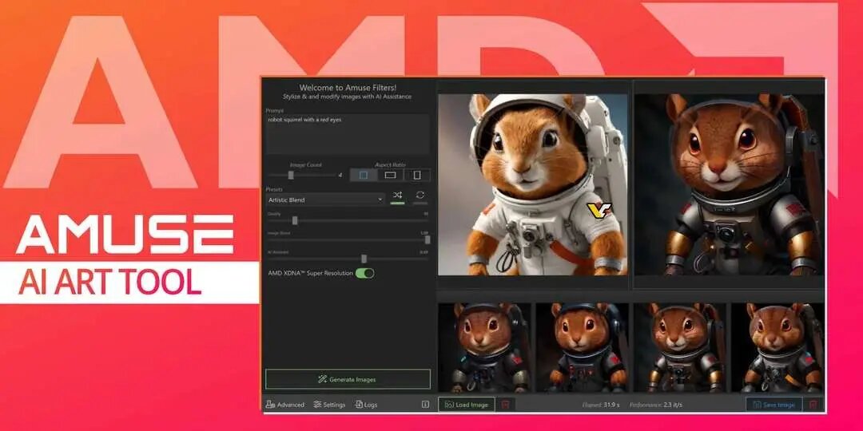Click the Elapsed 31.9 s status text
Viewport: 863px width, 431px height.
coord(601,405)
